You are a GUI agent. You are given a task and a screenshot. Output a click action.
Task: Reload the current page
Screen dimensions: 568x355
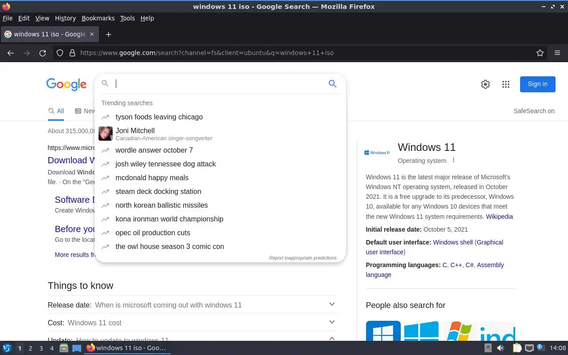pyautogui.click(x=43, y=53)
